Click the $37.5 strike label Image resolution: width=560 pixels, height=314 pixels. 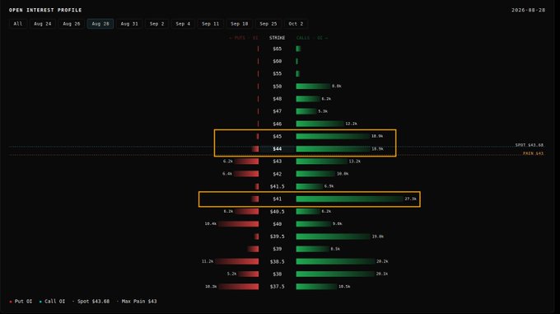pyautogui.click(x=278, y=287)
